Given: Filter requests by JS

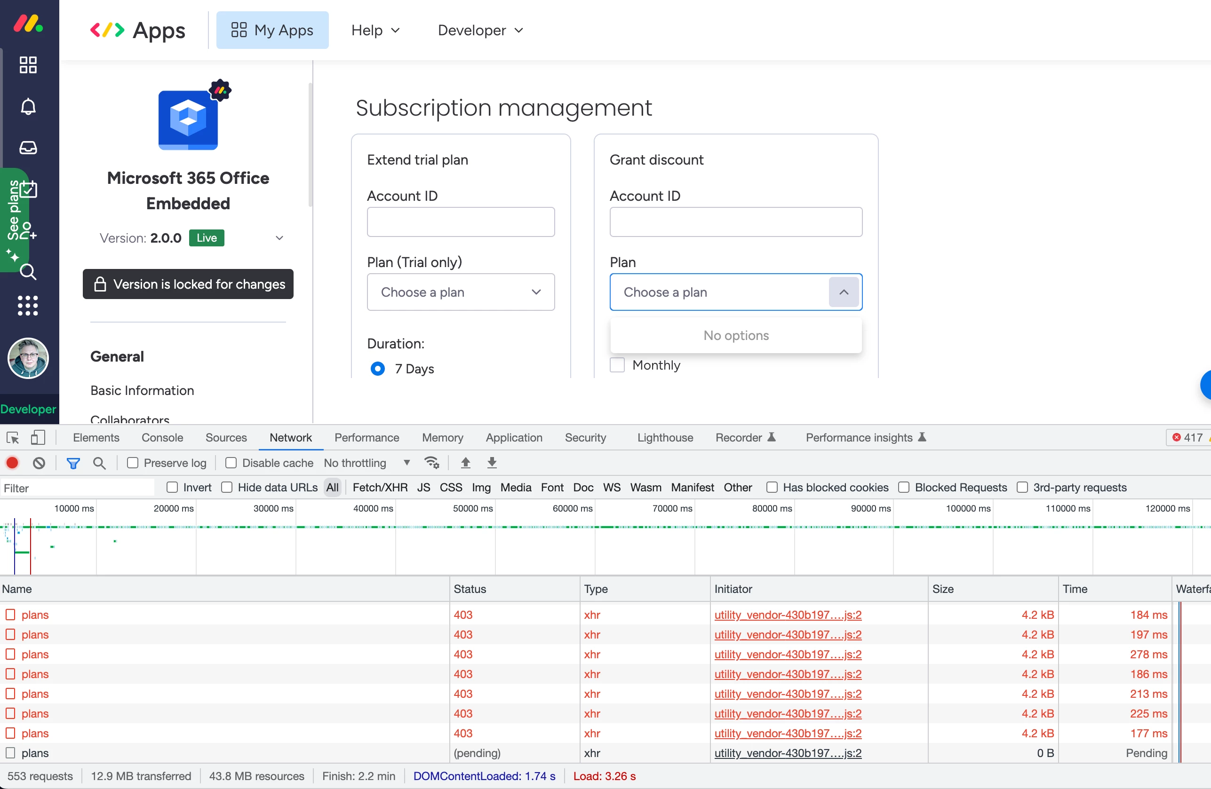Looking at the screenshot, I should (x=424, y=487).
